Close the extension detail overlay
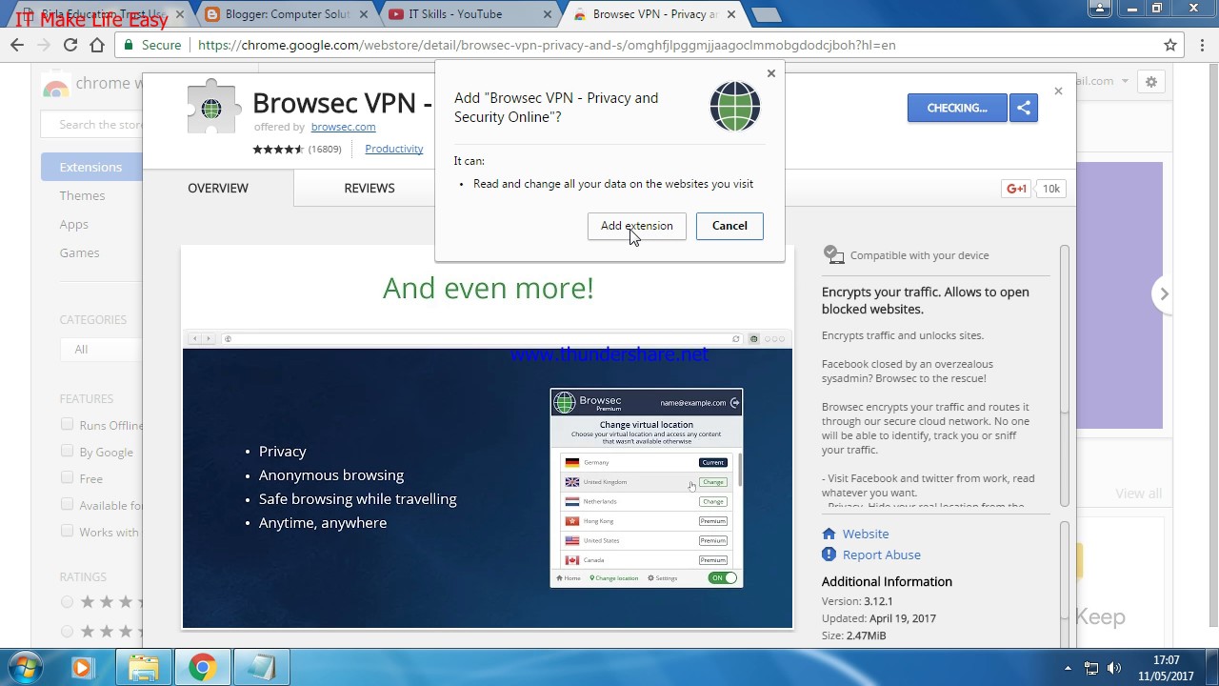Viewport: 1219px width, 686px height. tap(1058, 91)
